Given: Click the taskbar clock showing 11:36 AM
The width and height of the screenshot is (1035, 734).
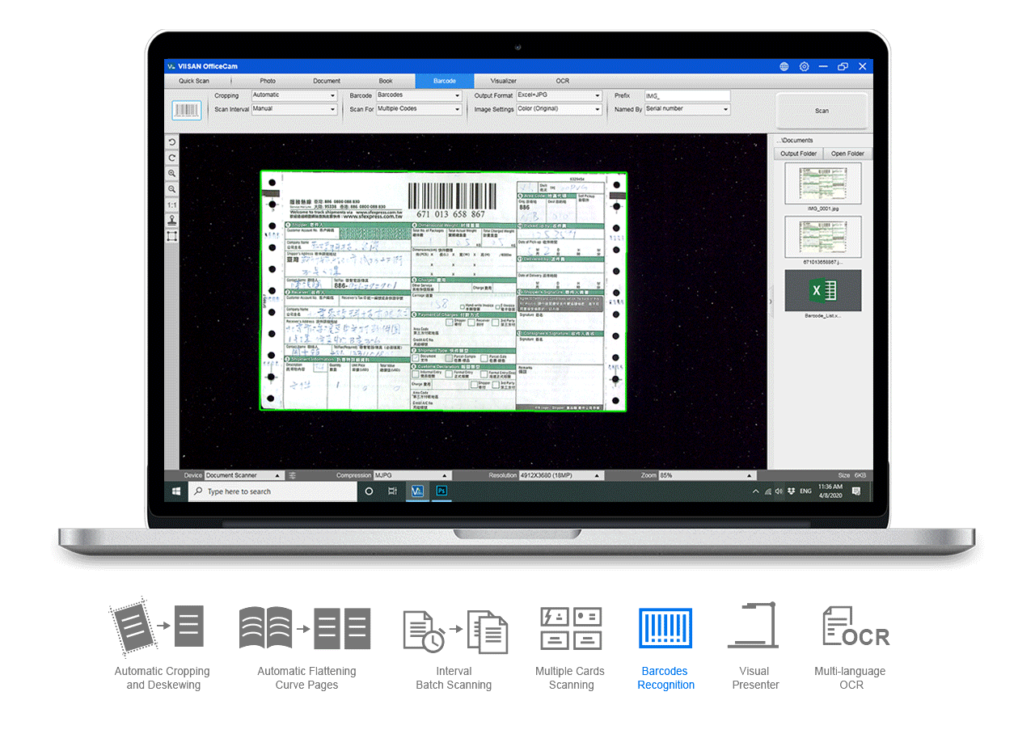Looking at the screenshot, I should coord(830,491).
